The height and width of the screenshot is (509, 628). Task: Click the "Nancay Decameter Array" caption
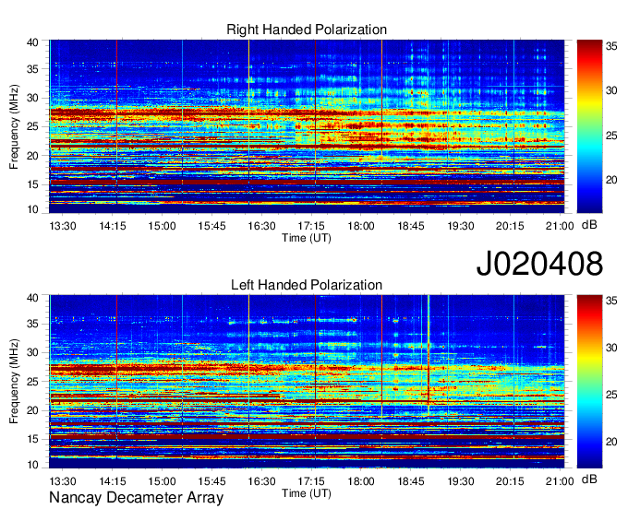136,498
